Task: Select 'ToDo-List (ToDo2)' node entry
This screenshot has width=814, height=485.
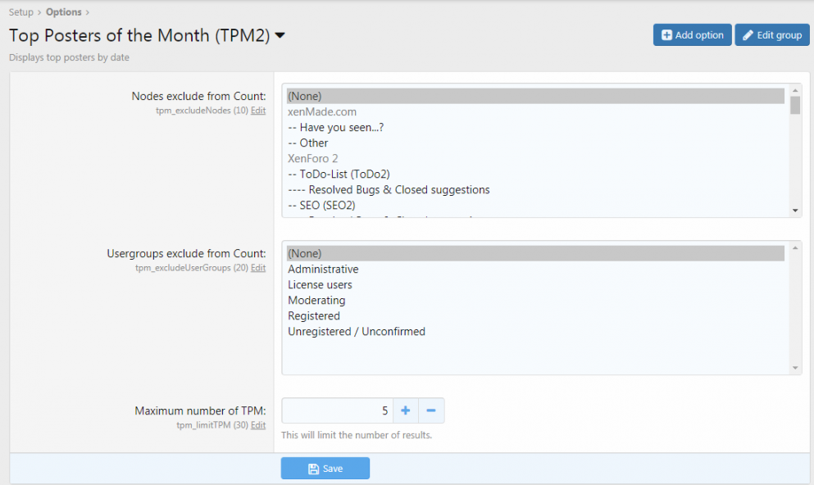Action: pos(535,174)
